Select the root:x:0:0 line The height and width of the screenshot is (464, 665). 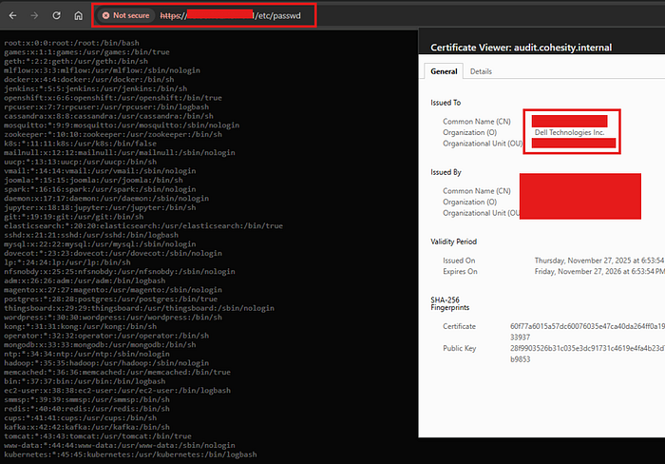[x=71, y=43]
